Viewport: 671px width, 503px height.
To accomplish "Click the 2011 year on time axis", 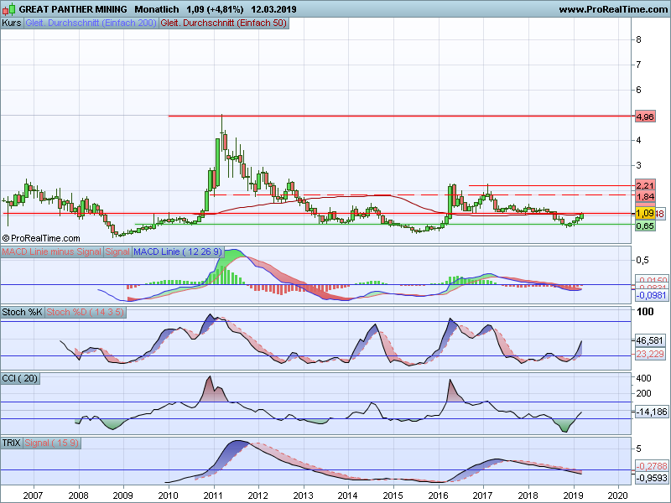I will [213, 495].
